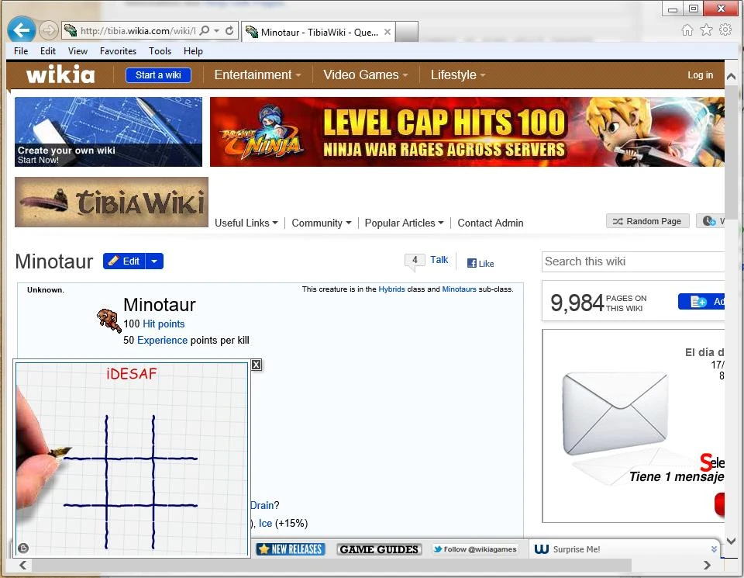
Task: Click the wikia logo
Action: [x=60, y=74]
